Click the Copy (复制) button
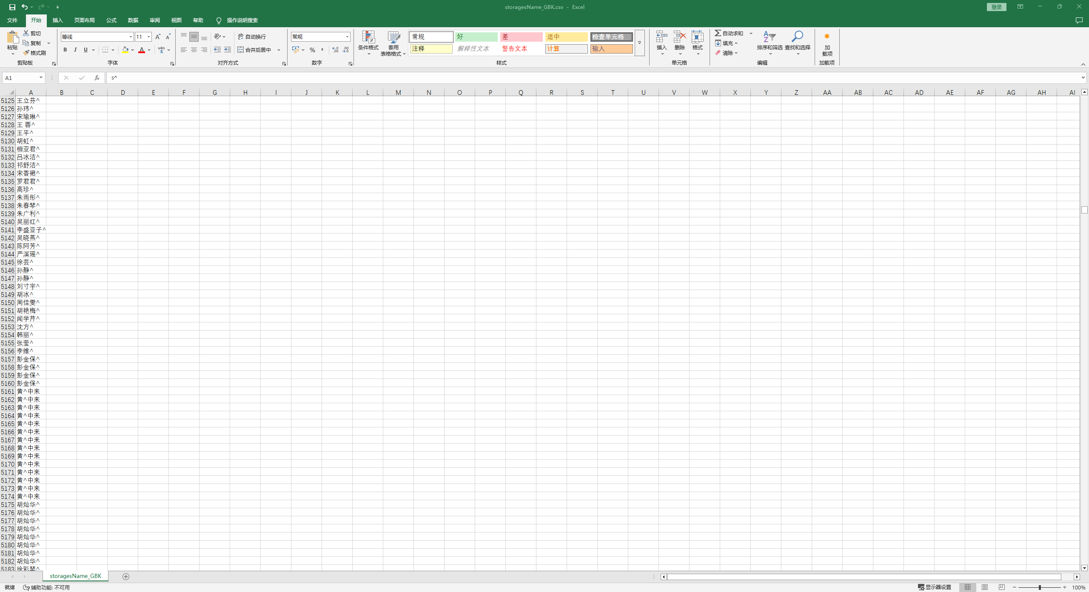This screenshot has height=592, width=1089. (32, 43)
